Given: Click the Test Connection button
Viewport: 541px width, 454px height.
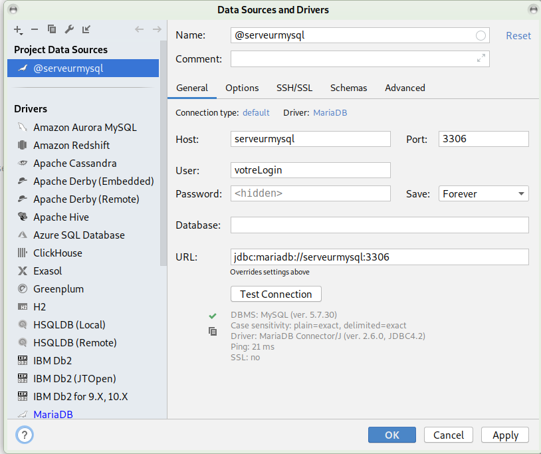Looking at the screenshot, I should 276,294.
